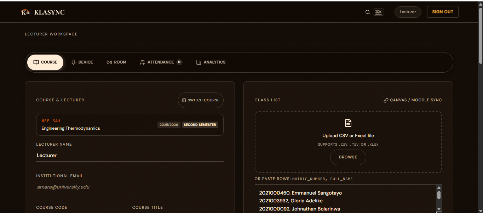Click the paste-rows scrollbar down arrow

coord(439,209)
